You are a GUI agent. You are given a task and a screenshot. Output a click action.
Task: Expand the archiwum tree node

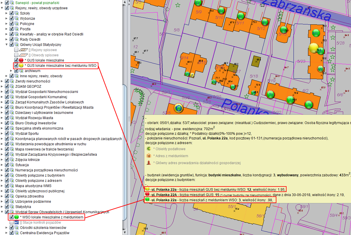tap(11, 71)
